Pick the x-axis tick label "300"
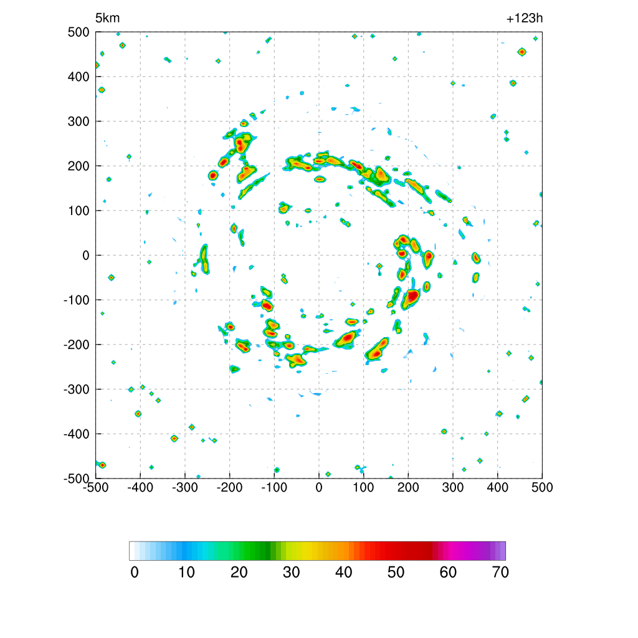 pos(453,487)
